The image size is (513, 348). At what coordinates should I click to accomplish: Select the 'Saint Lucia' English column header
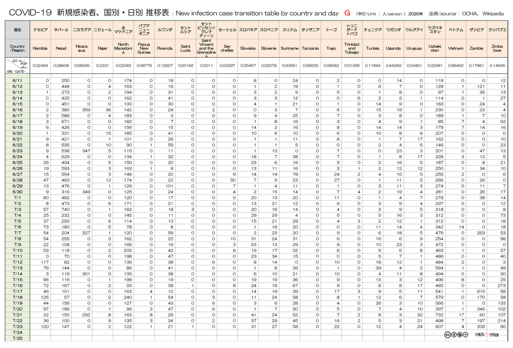[185, 48]
